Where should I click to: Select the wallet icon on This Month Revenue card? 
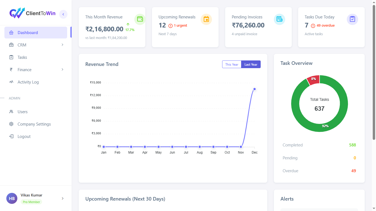pos(140,19)
